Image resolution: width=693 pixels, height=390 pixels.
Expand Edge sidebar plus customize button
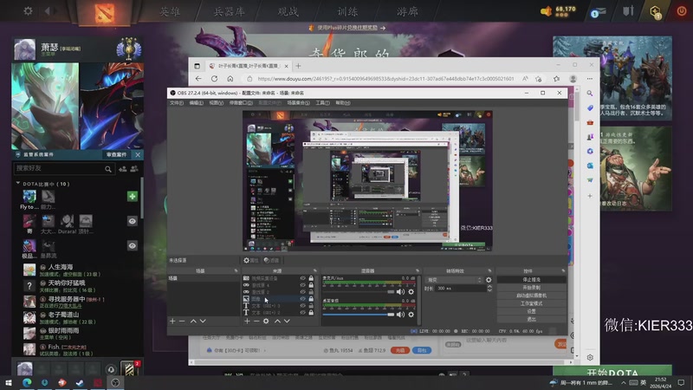point(590,196)
